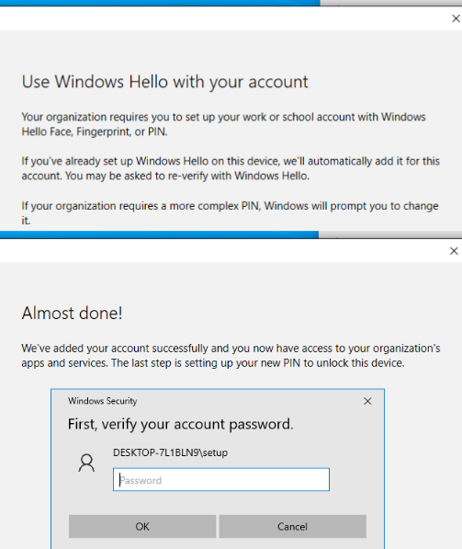
Task: Focus the Password input field
Action: pos(221,479)
